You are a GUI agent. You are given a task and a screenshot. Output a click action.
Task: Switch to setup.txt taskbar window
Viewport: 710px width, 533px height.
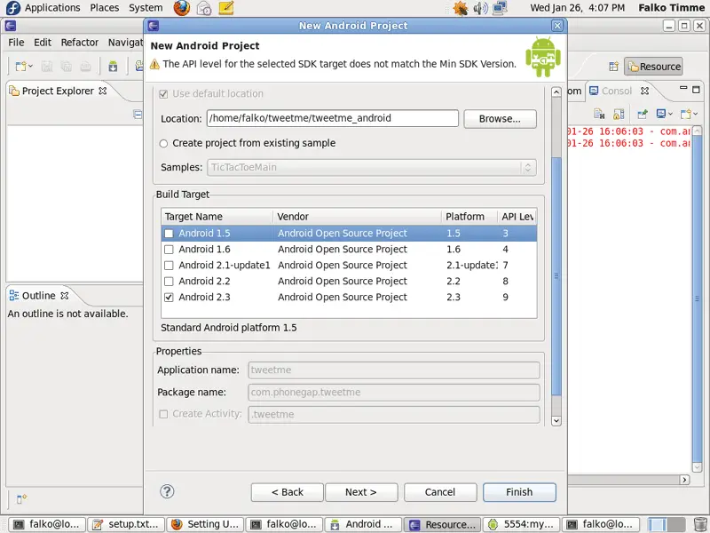pyautogui.click(x=126, y=524)
